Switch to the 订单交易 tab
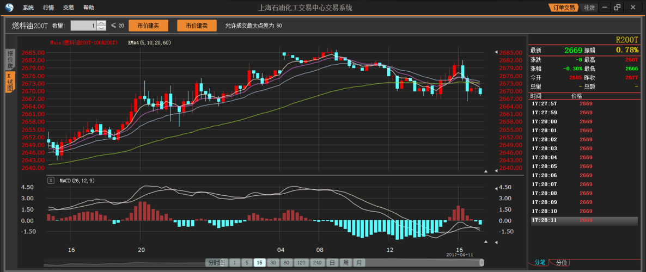Viewport: 646px width, 272px height. tap(564, 8)
